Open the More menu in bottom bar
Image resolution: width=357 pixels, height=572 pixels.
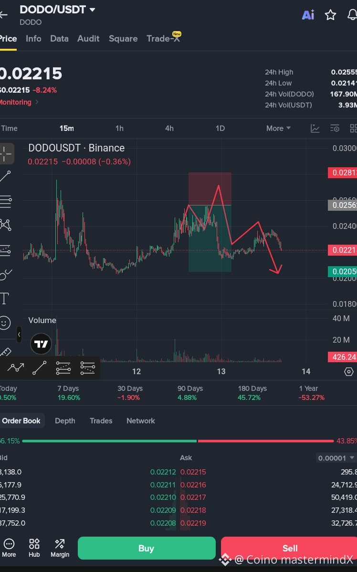[9, 548]
